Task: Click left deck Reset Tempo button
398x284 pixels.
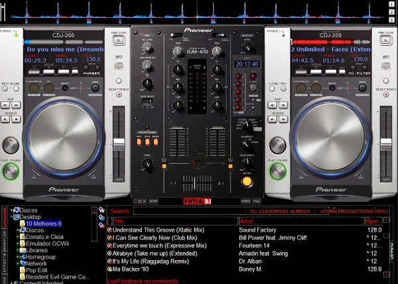Action: pos(119,94)
